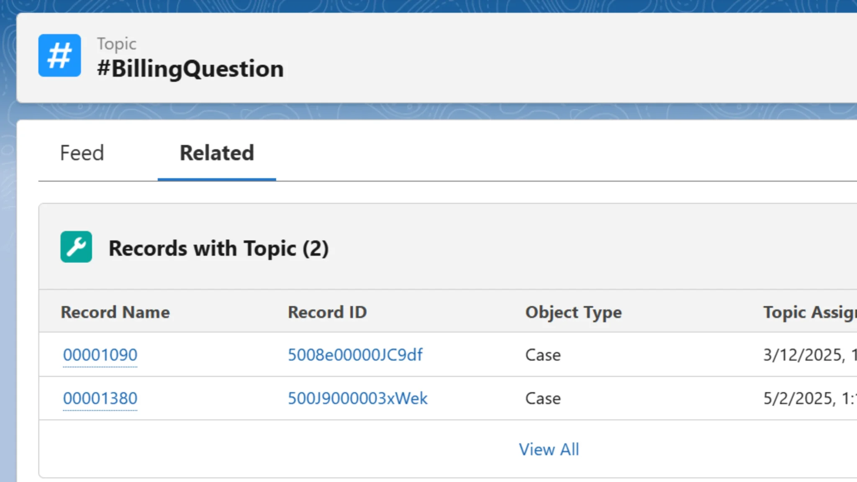Click the #BillingQuestion topic title
The width and height of the screenshot is (857, 482).
(190, 69)
